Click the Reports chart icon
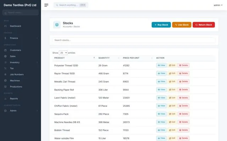227x141 pixels. coord(5,99)
